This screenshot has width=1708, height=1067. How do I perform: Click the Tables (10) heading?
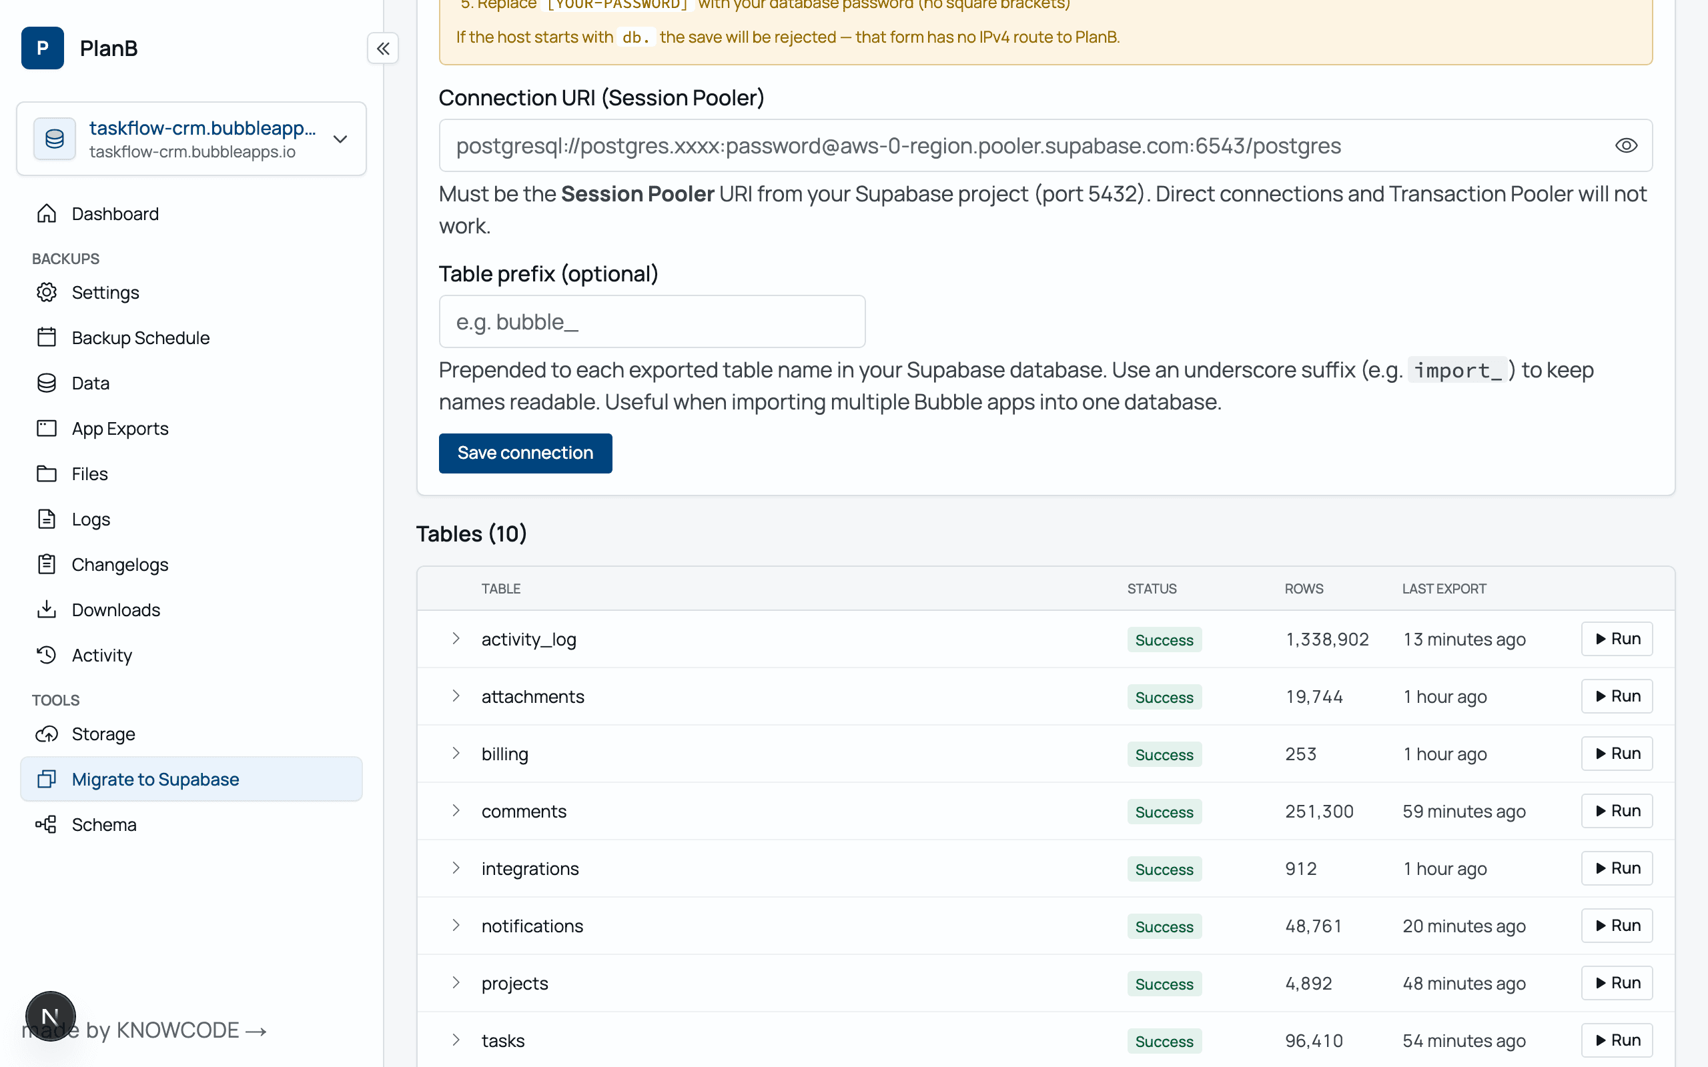click(472, 533)
